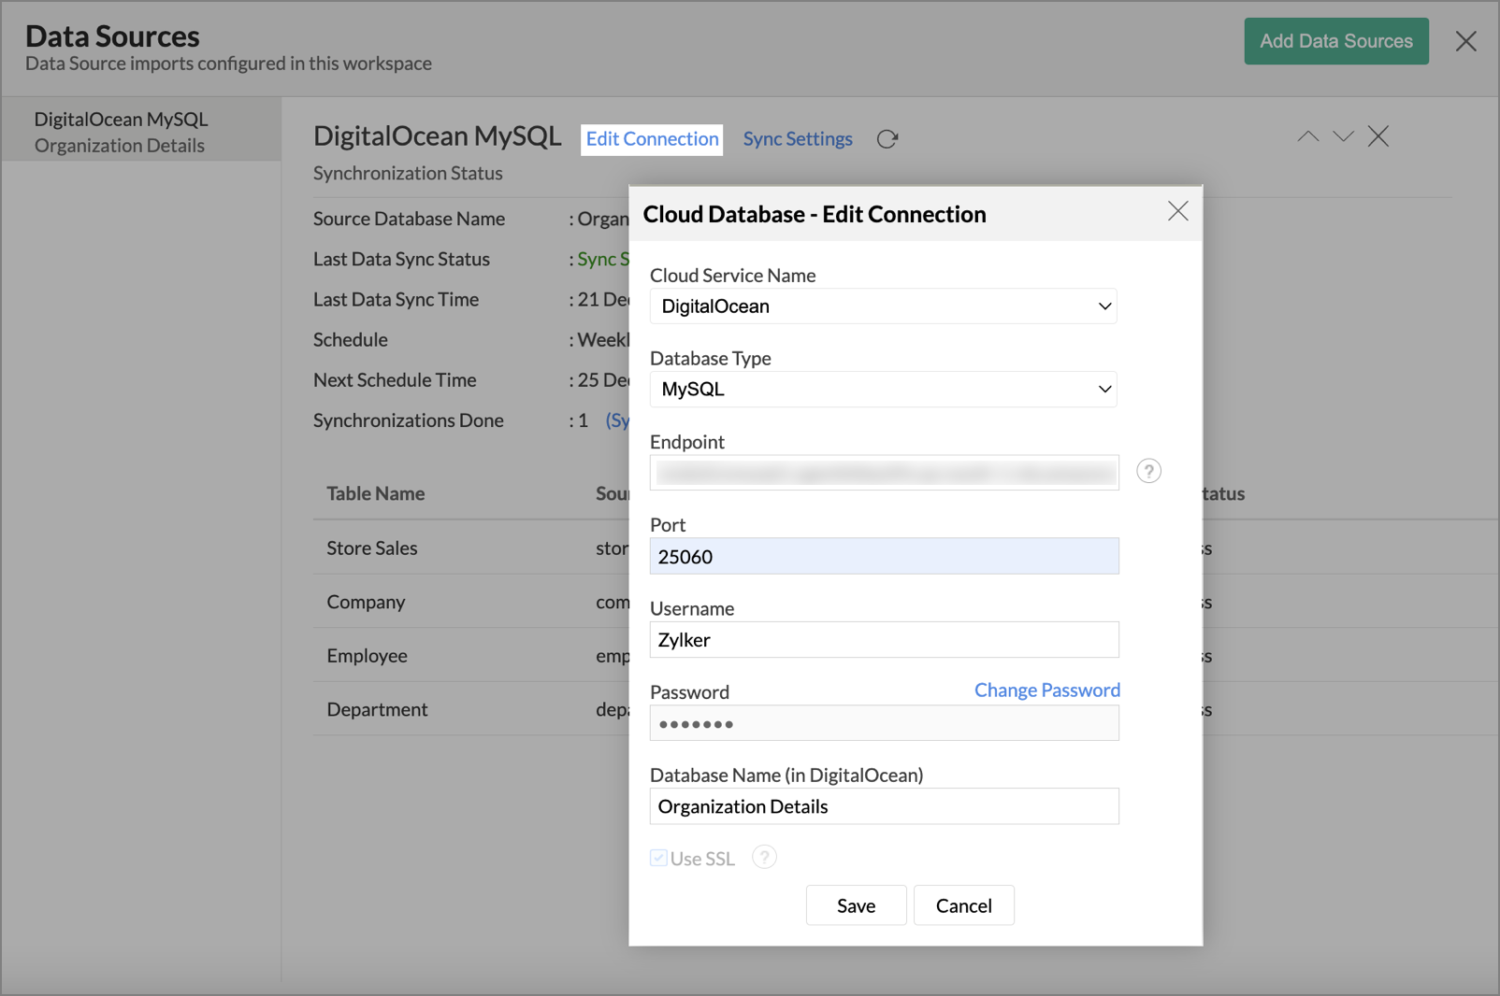The image size is (1500, 996).
Task: Open the Cloud Service Name dropdown
Action: (883, 306)
